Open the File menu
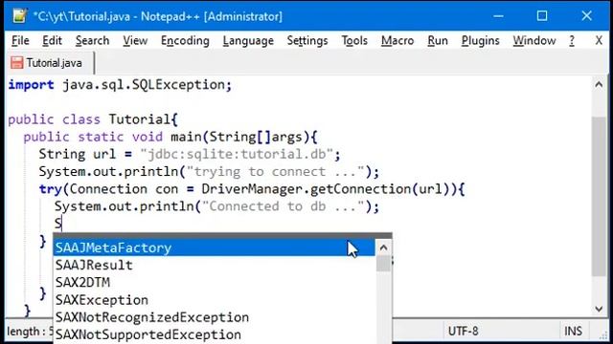613x344 pixels. (20, 40)
